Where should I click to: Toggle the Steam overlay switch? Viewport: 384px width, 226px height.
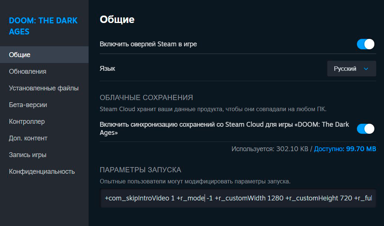[x=365, y=44]
